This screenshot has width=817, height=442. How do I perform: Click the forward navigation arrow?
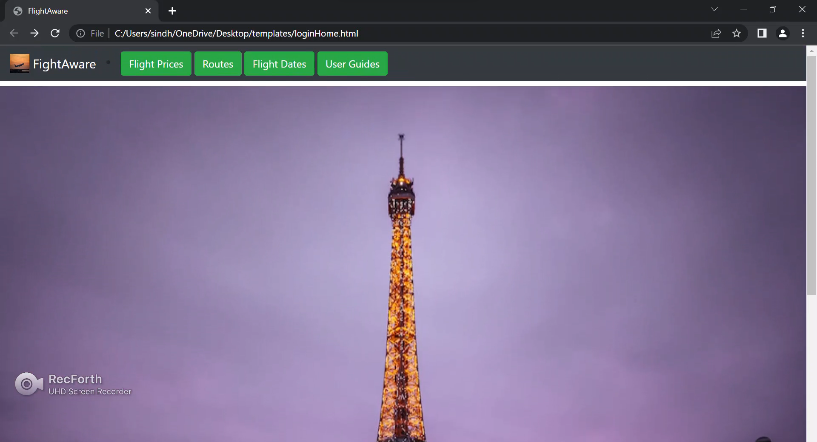34,33
